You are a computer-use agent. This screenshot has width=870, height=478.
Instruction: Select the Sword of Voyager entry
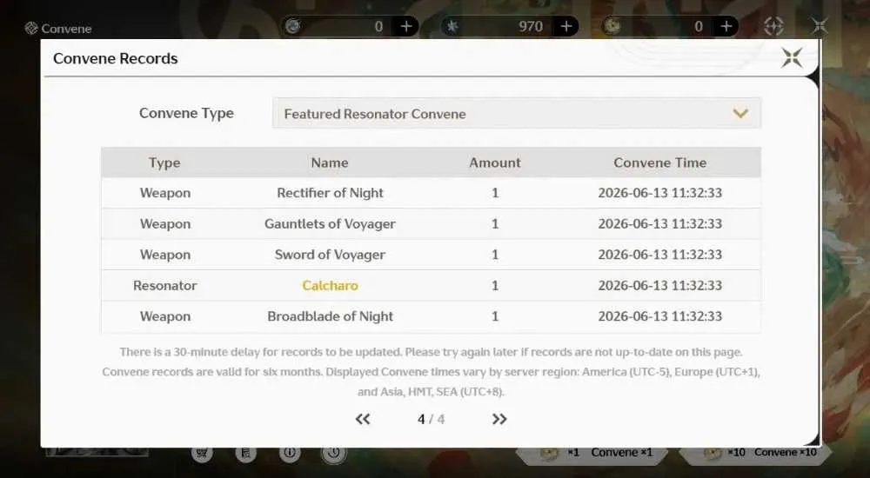(x=330, y=255)
